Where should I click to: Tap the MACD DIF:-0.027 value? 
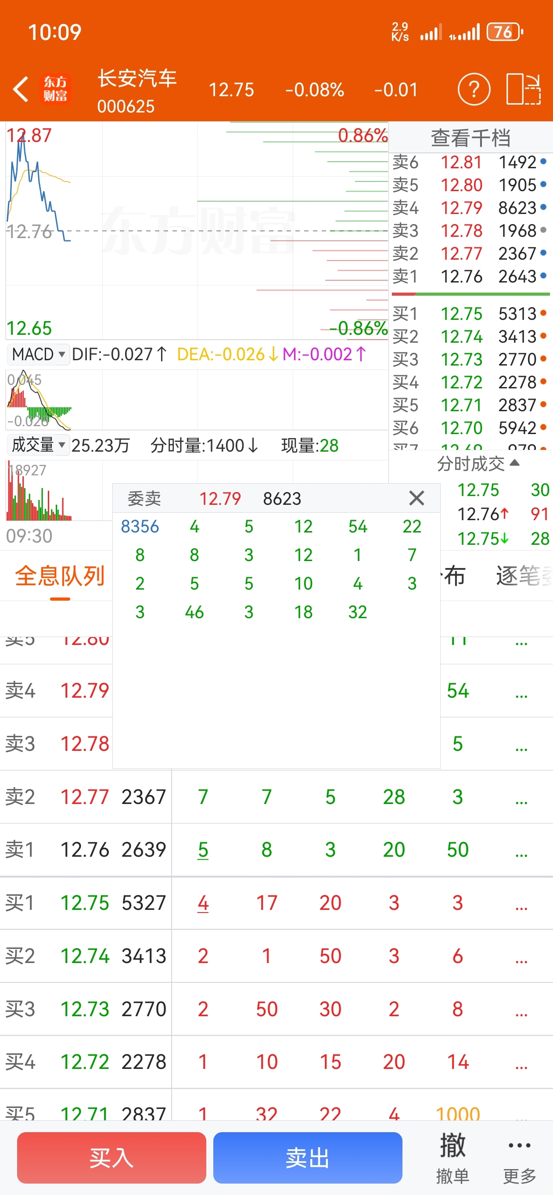click(x=119, y=355)
